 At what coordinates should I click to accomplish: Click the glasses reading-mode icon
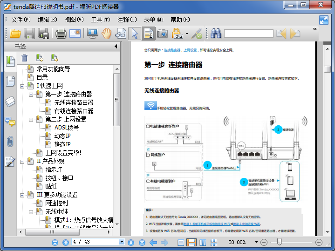click(x=121, y=34)
